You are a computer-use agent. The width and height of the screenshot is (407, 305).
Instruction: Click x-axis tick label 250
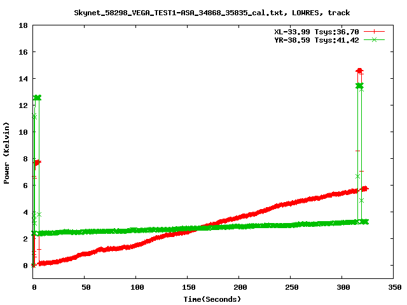[x=291, y=287]
